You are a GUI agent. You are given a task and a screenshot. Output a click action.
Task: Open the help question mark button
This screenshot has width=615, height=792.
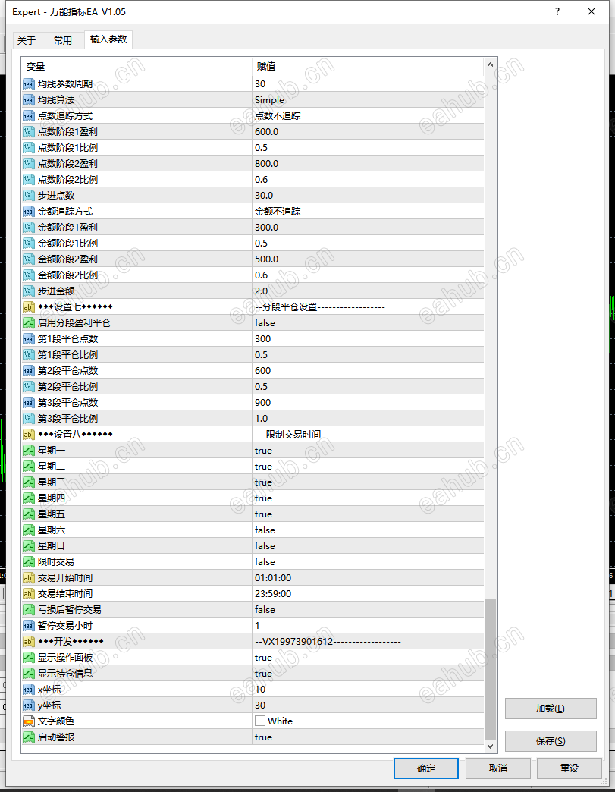[x=557, y=11]
